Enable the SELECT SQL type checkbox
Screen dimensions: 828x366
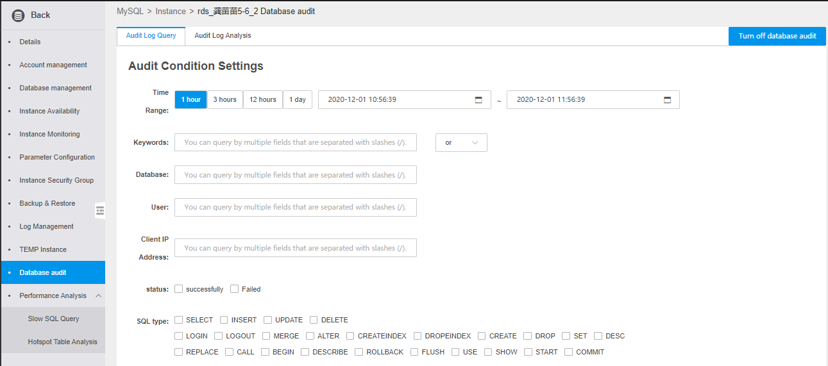coord(179,320)
